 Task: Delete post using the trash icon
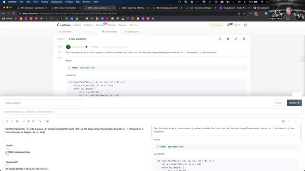(x=244, y=39)
